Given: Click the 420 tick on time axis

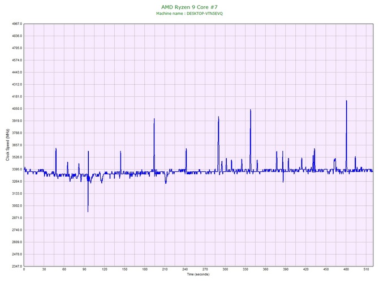Looking at the screenshot, I should click(x=305, y=269).
